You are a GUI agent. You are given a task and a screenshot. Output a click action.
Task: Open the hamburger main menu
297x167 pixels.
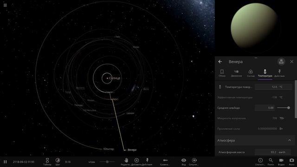click(x=5, y=5)
